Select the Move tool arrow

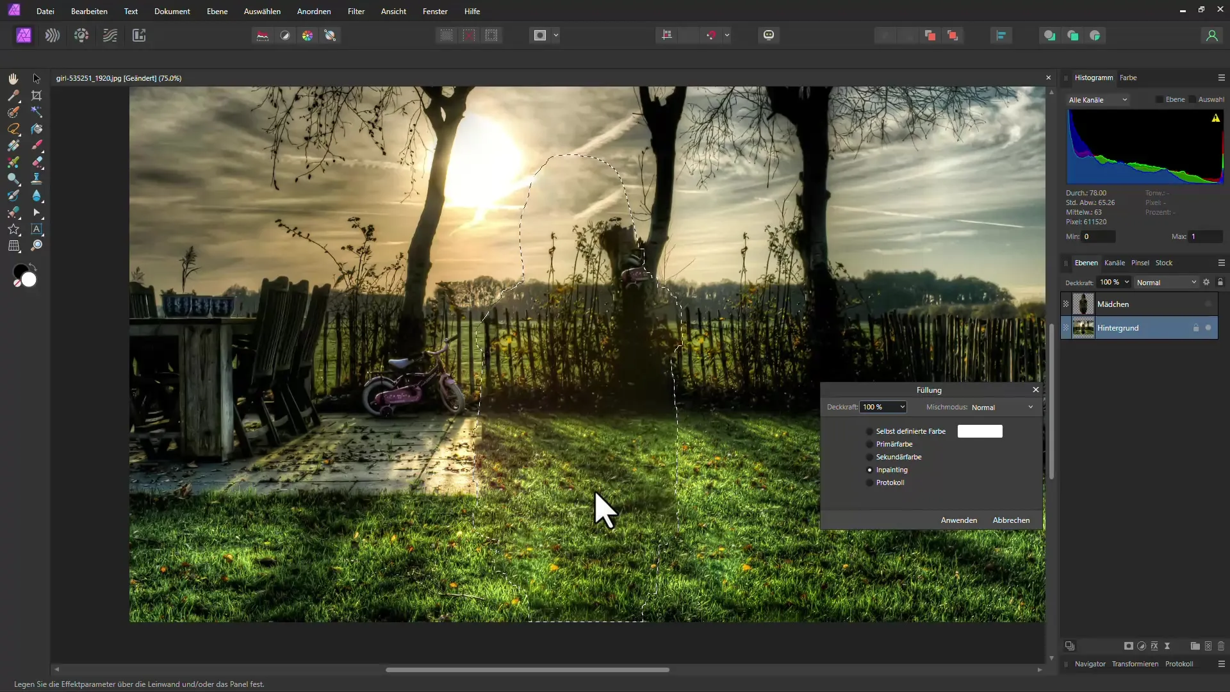(37, 78)
